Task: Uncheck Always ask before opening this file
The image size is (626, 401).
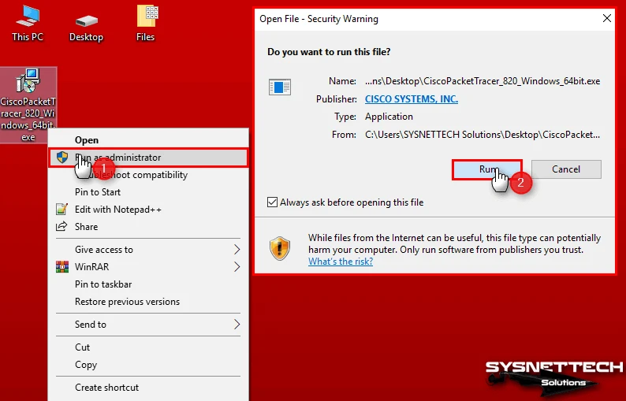Action: [273, 202]
